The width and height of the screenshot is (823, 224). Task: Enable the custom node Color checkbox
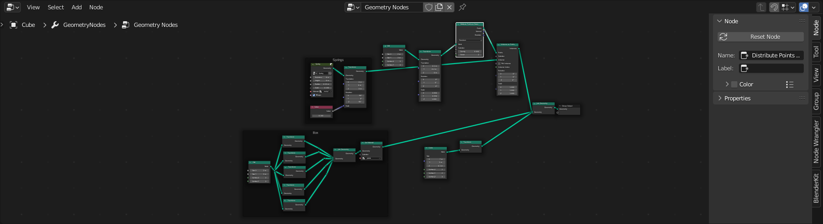click(734, 84)
